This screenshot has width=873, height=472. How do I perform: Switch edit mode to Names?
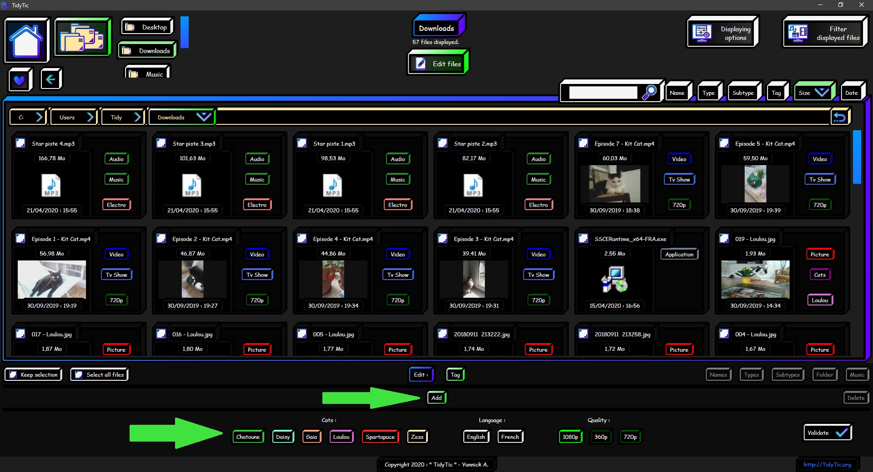pyautogui.click(x=718, y=375)
